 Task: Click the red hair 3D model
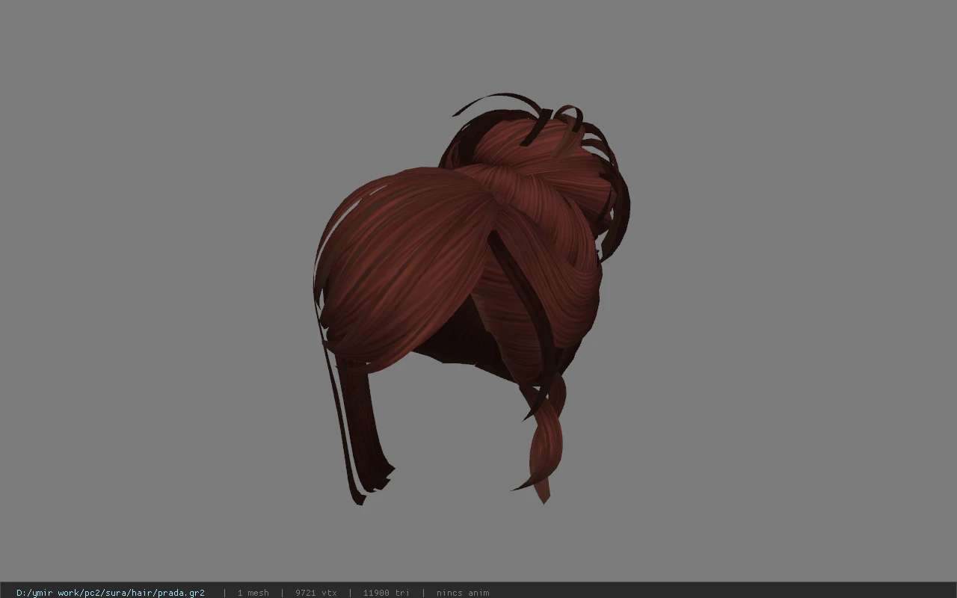click(x=471, y=298)
